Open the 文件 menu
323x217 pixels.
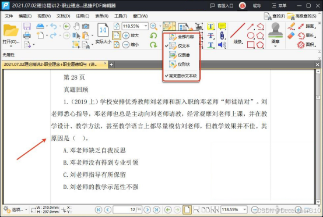(x=9, y=16)
